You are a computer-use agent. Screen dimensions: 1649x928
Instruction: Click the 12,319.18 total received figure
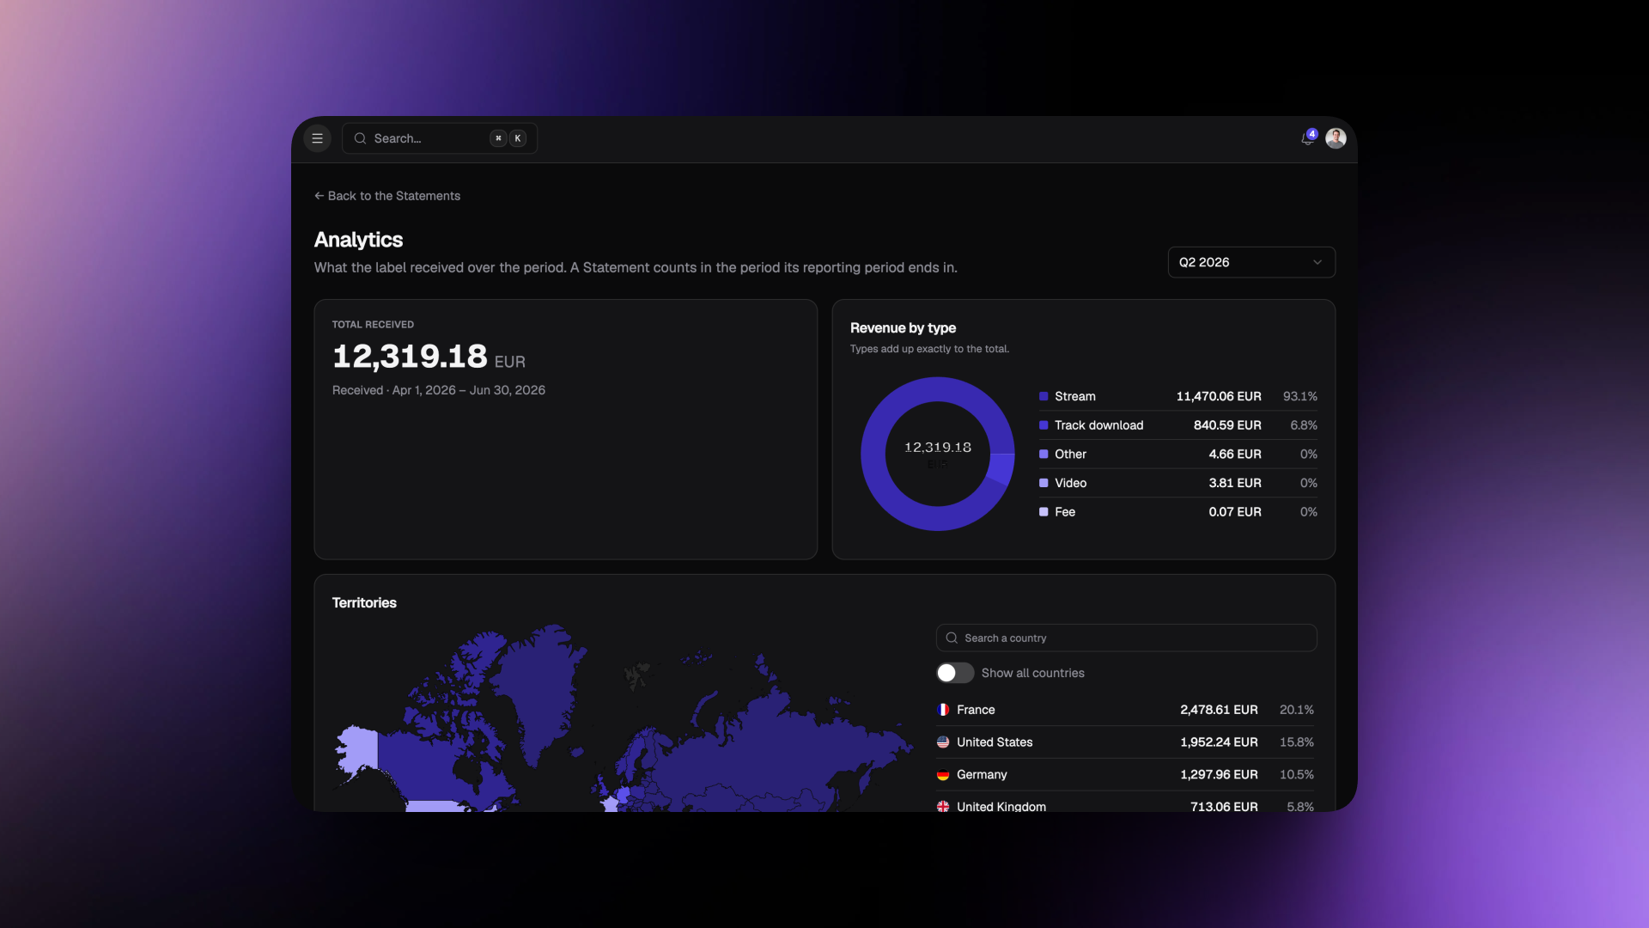pos(410,356)
